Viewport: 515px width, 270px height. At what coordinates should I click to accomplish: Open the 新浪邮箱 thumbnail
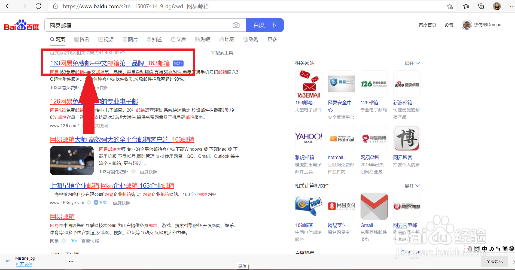tap(407, 84)
